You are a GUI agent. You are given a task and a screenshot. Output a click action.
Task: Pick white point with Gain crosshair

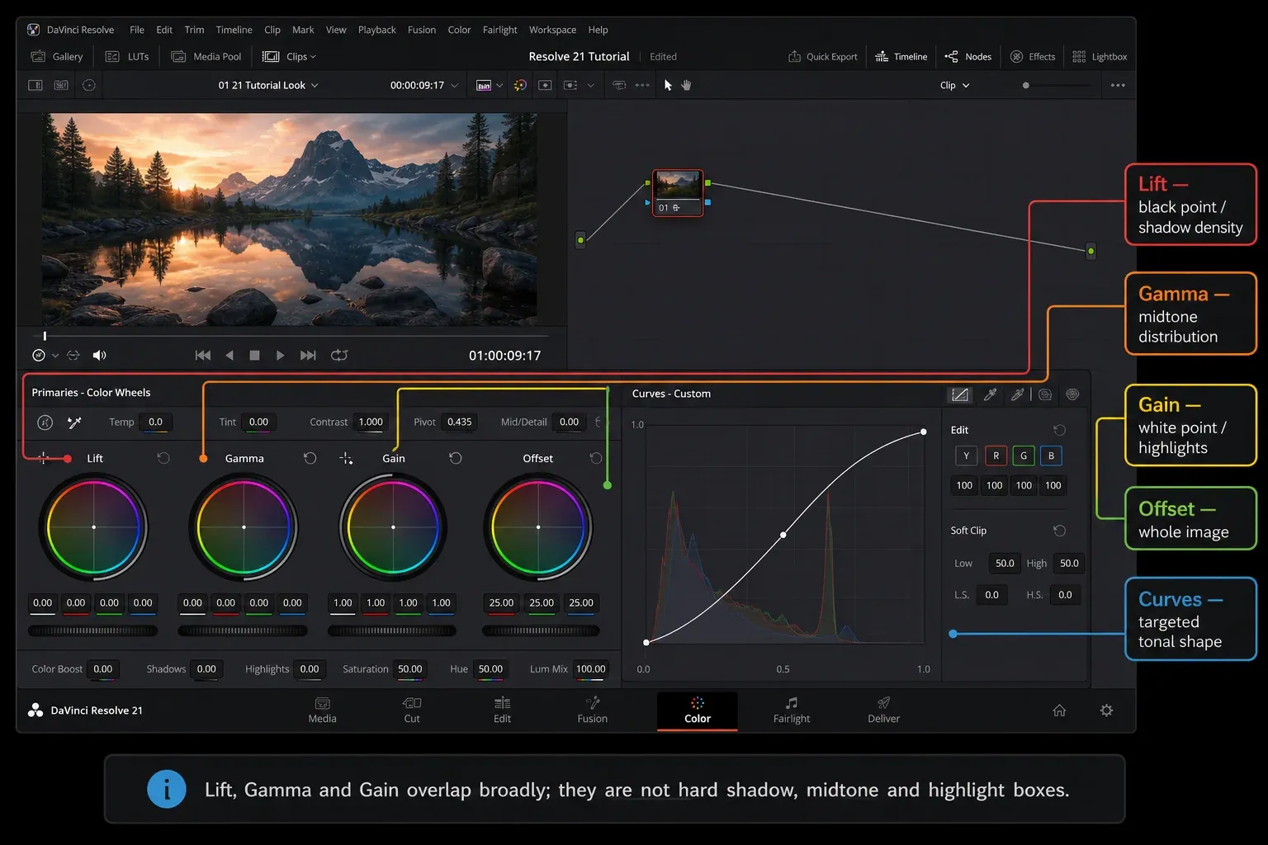346,458
